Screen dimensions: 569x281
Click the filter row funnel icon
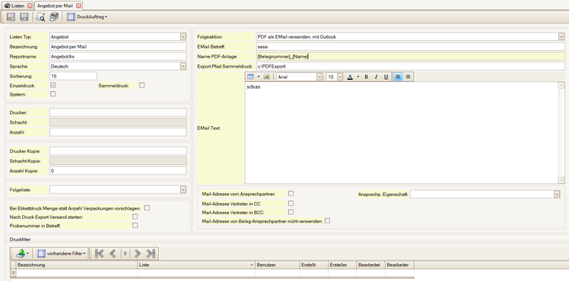pos(14,273)
